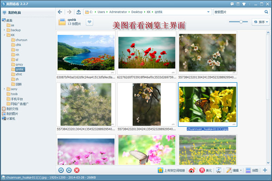The width and height of the screenshot is (272, 181).
Task: Go forward with the right arrow
Action: [x=69, y=12]
